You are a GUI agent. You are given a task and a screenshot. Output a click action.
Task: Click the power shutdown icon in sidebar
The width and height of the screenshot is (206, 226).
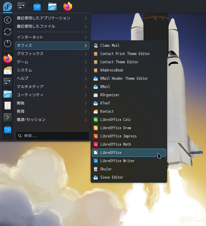point(8,44)
